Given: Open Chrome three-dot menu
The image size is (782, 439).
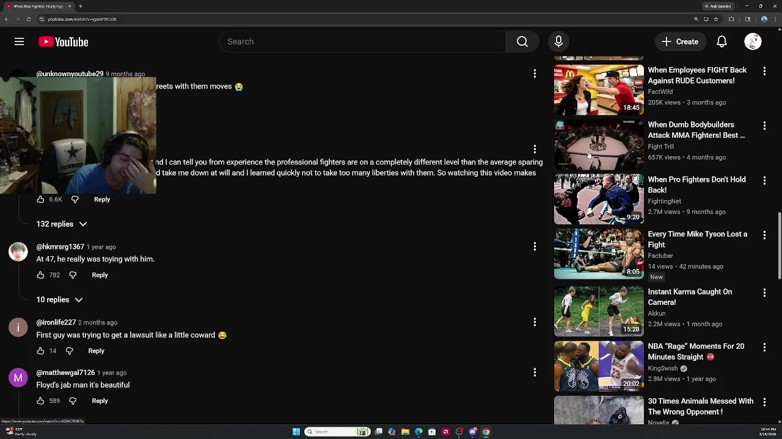Looking at the screenshot, I should [776, 19].
